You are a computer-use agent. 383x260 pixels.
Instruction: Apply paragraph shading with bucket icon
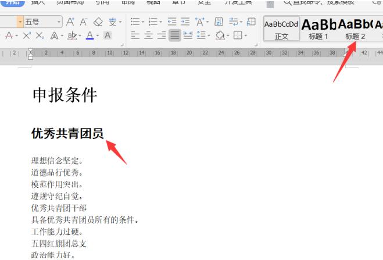[x=220, y=35]
